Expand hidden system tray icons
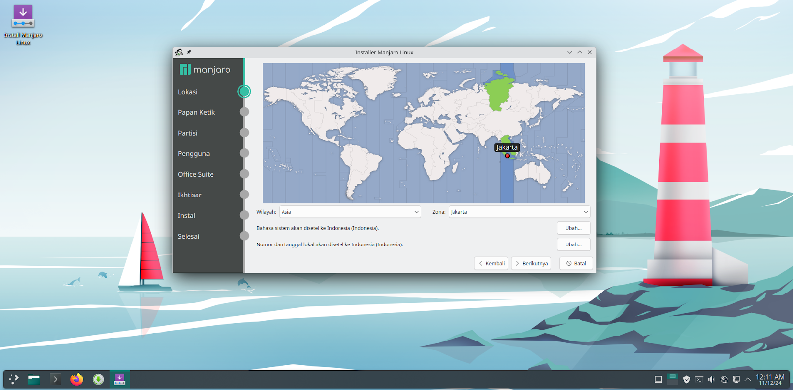Image resolution: width=793 pixels, height=390 pixels. coord(748,379)
